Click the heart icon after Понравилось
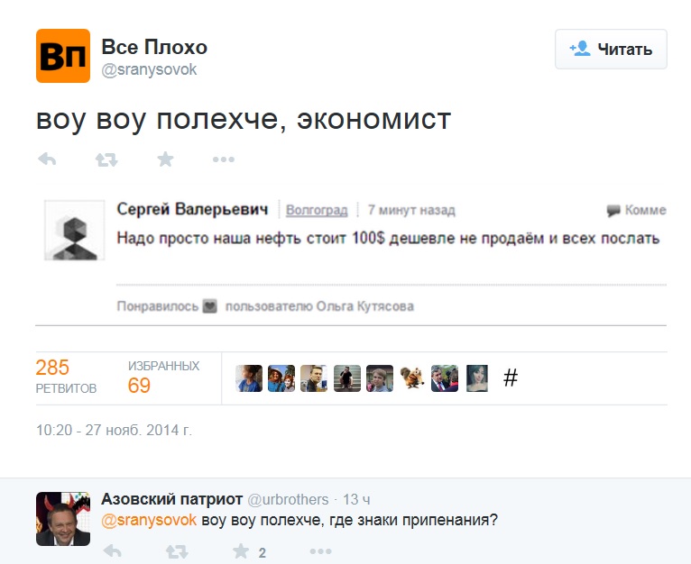The width and height of the screenshot is (691, 564). [210, 306]
